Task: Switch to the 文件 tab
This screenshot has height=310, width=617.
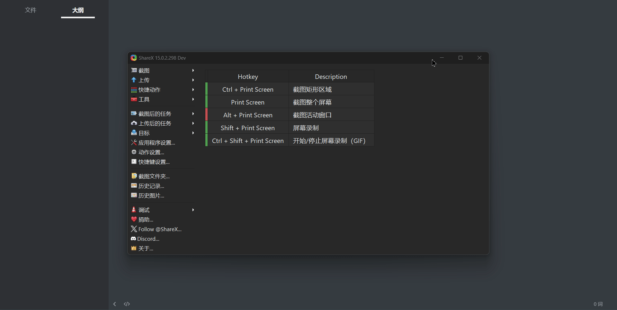Action: [x=31, y=10]
